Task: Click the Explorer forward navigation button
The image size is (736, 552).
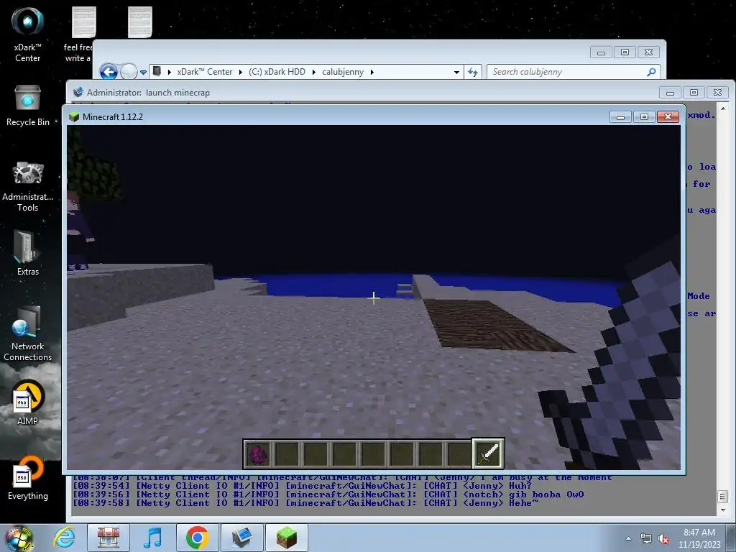Action: [129, 72]
